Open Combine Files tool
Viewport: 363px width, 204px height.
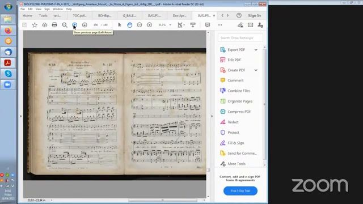pyautogui.click(x=239, y=91)
